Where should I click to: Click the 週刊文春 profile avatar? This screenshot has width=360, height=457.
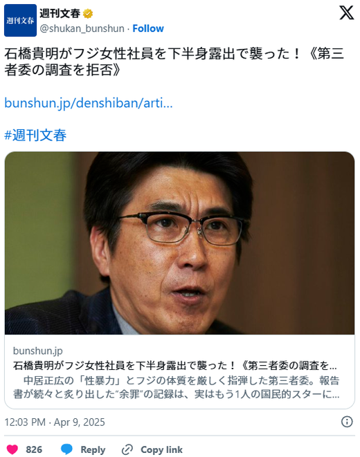coord(20,21)
